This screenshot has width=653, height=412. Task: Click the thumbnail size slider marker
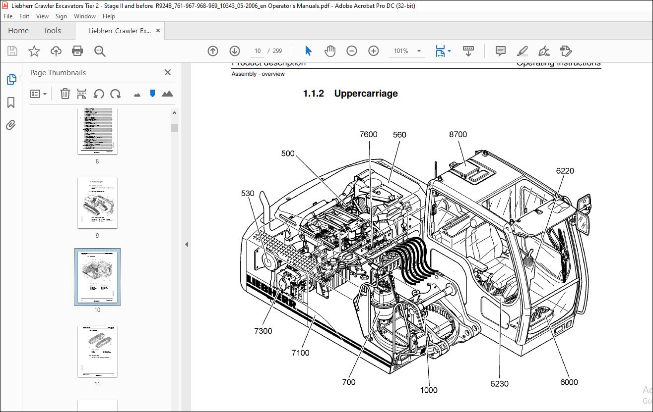click(152, 94)
